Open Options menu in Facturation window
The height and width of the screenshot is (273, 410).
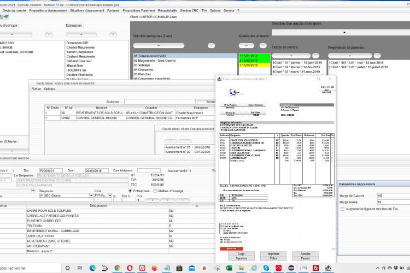point(49,89)
